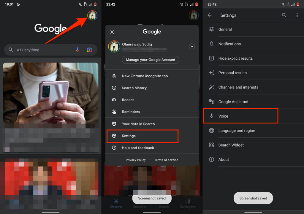
Task: Tap the Google Assistant icon in settings list
Action: (211, 102)
